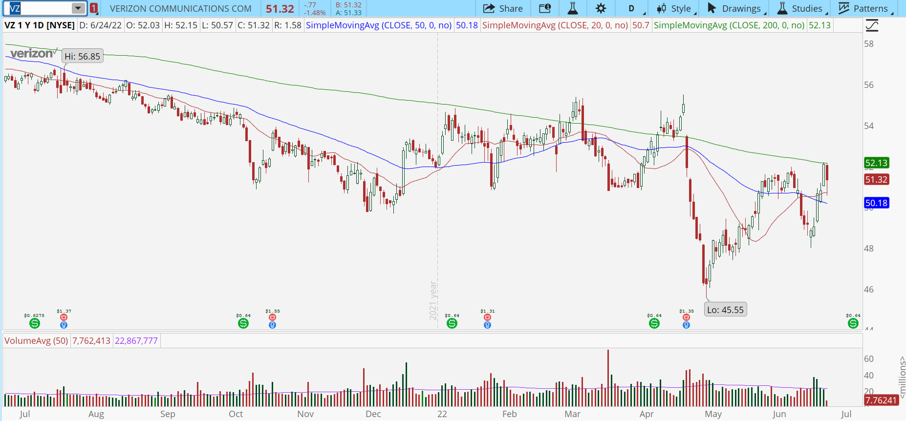Click the flask icon next to the gear
906x421 pixels.
[x=573, y=8]
